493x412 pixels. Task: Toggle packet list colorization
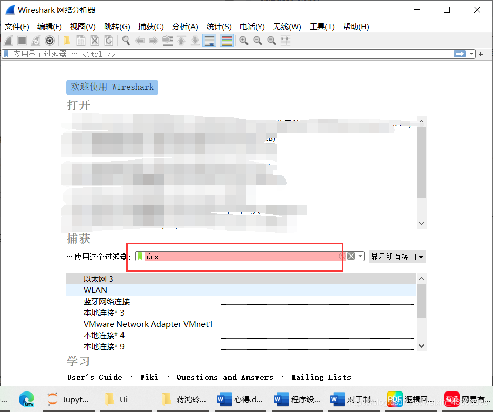(x=227, y=41)
